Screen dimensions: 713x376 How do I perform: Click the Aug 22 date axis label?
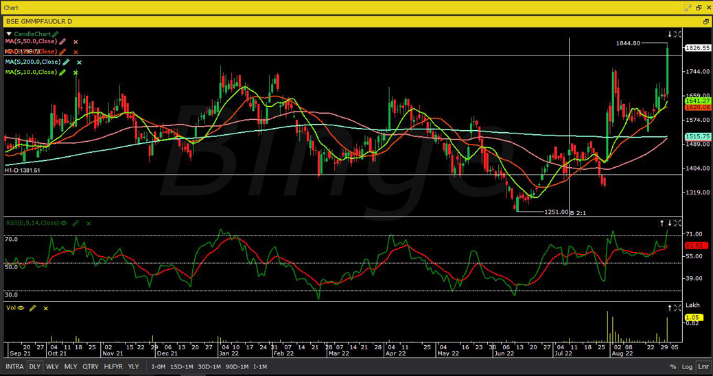point(622,353)
